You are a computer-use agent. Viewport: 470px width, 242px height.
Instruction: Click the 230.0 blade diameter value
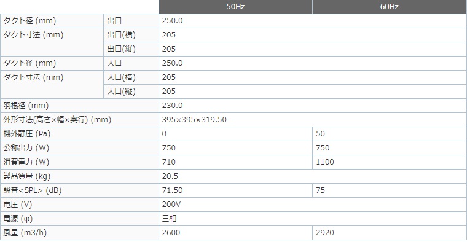[173, 106]
